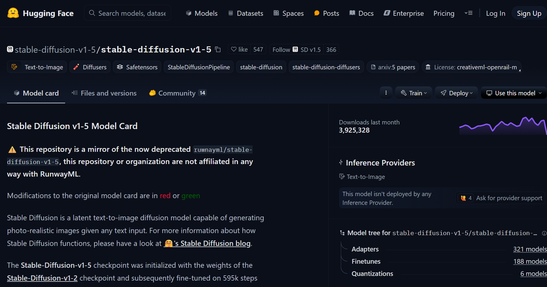Click the Community discussion count 14
The width and height of the screenshot is (547, 287).
203,93
